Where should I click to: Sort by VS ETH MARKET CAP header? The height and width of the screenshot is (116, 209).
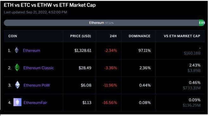[182, 36]
